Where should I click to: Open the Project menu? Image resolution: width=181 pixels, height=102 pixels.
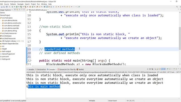[33, 4]
